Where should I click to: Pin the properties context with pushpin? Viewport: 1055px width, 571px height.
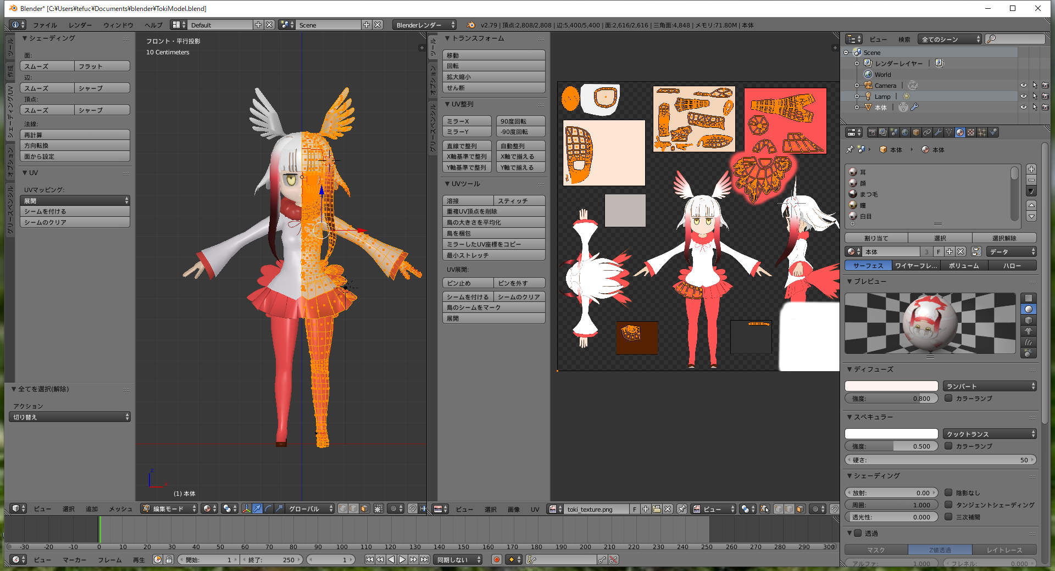coord(850,149)
